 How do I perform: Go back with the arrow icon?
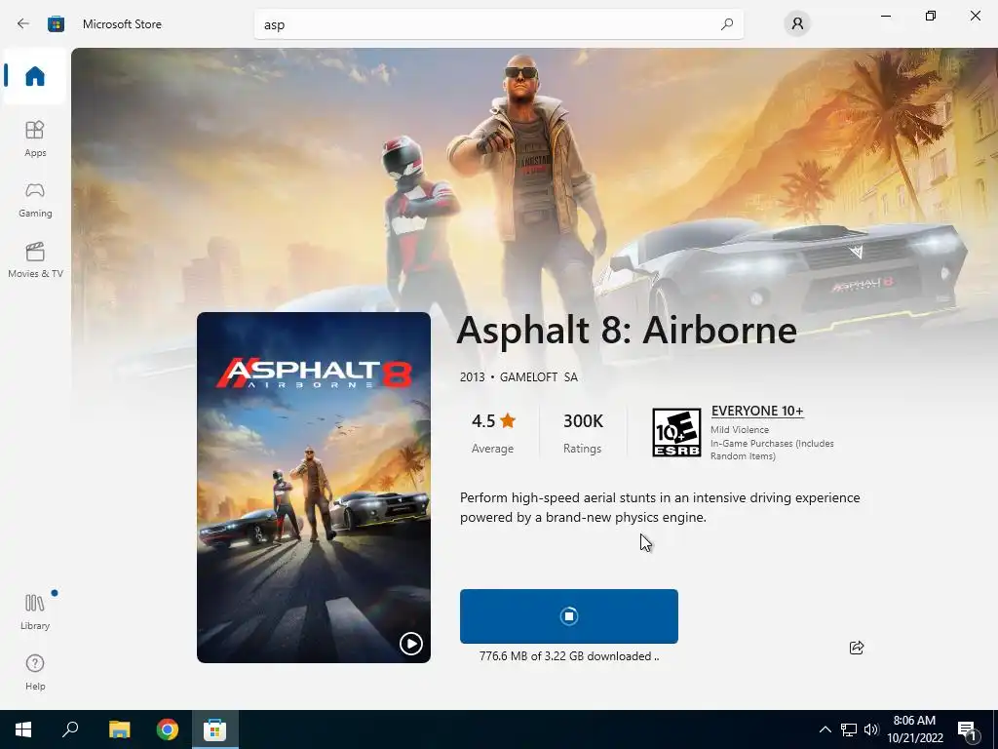point(23,24)
